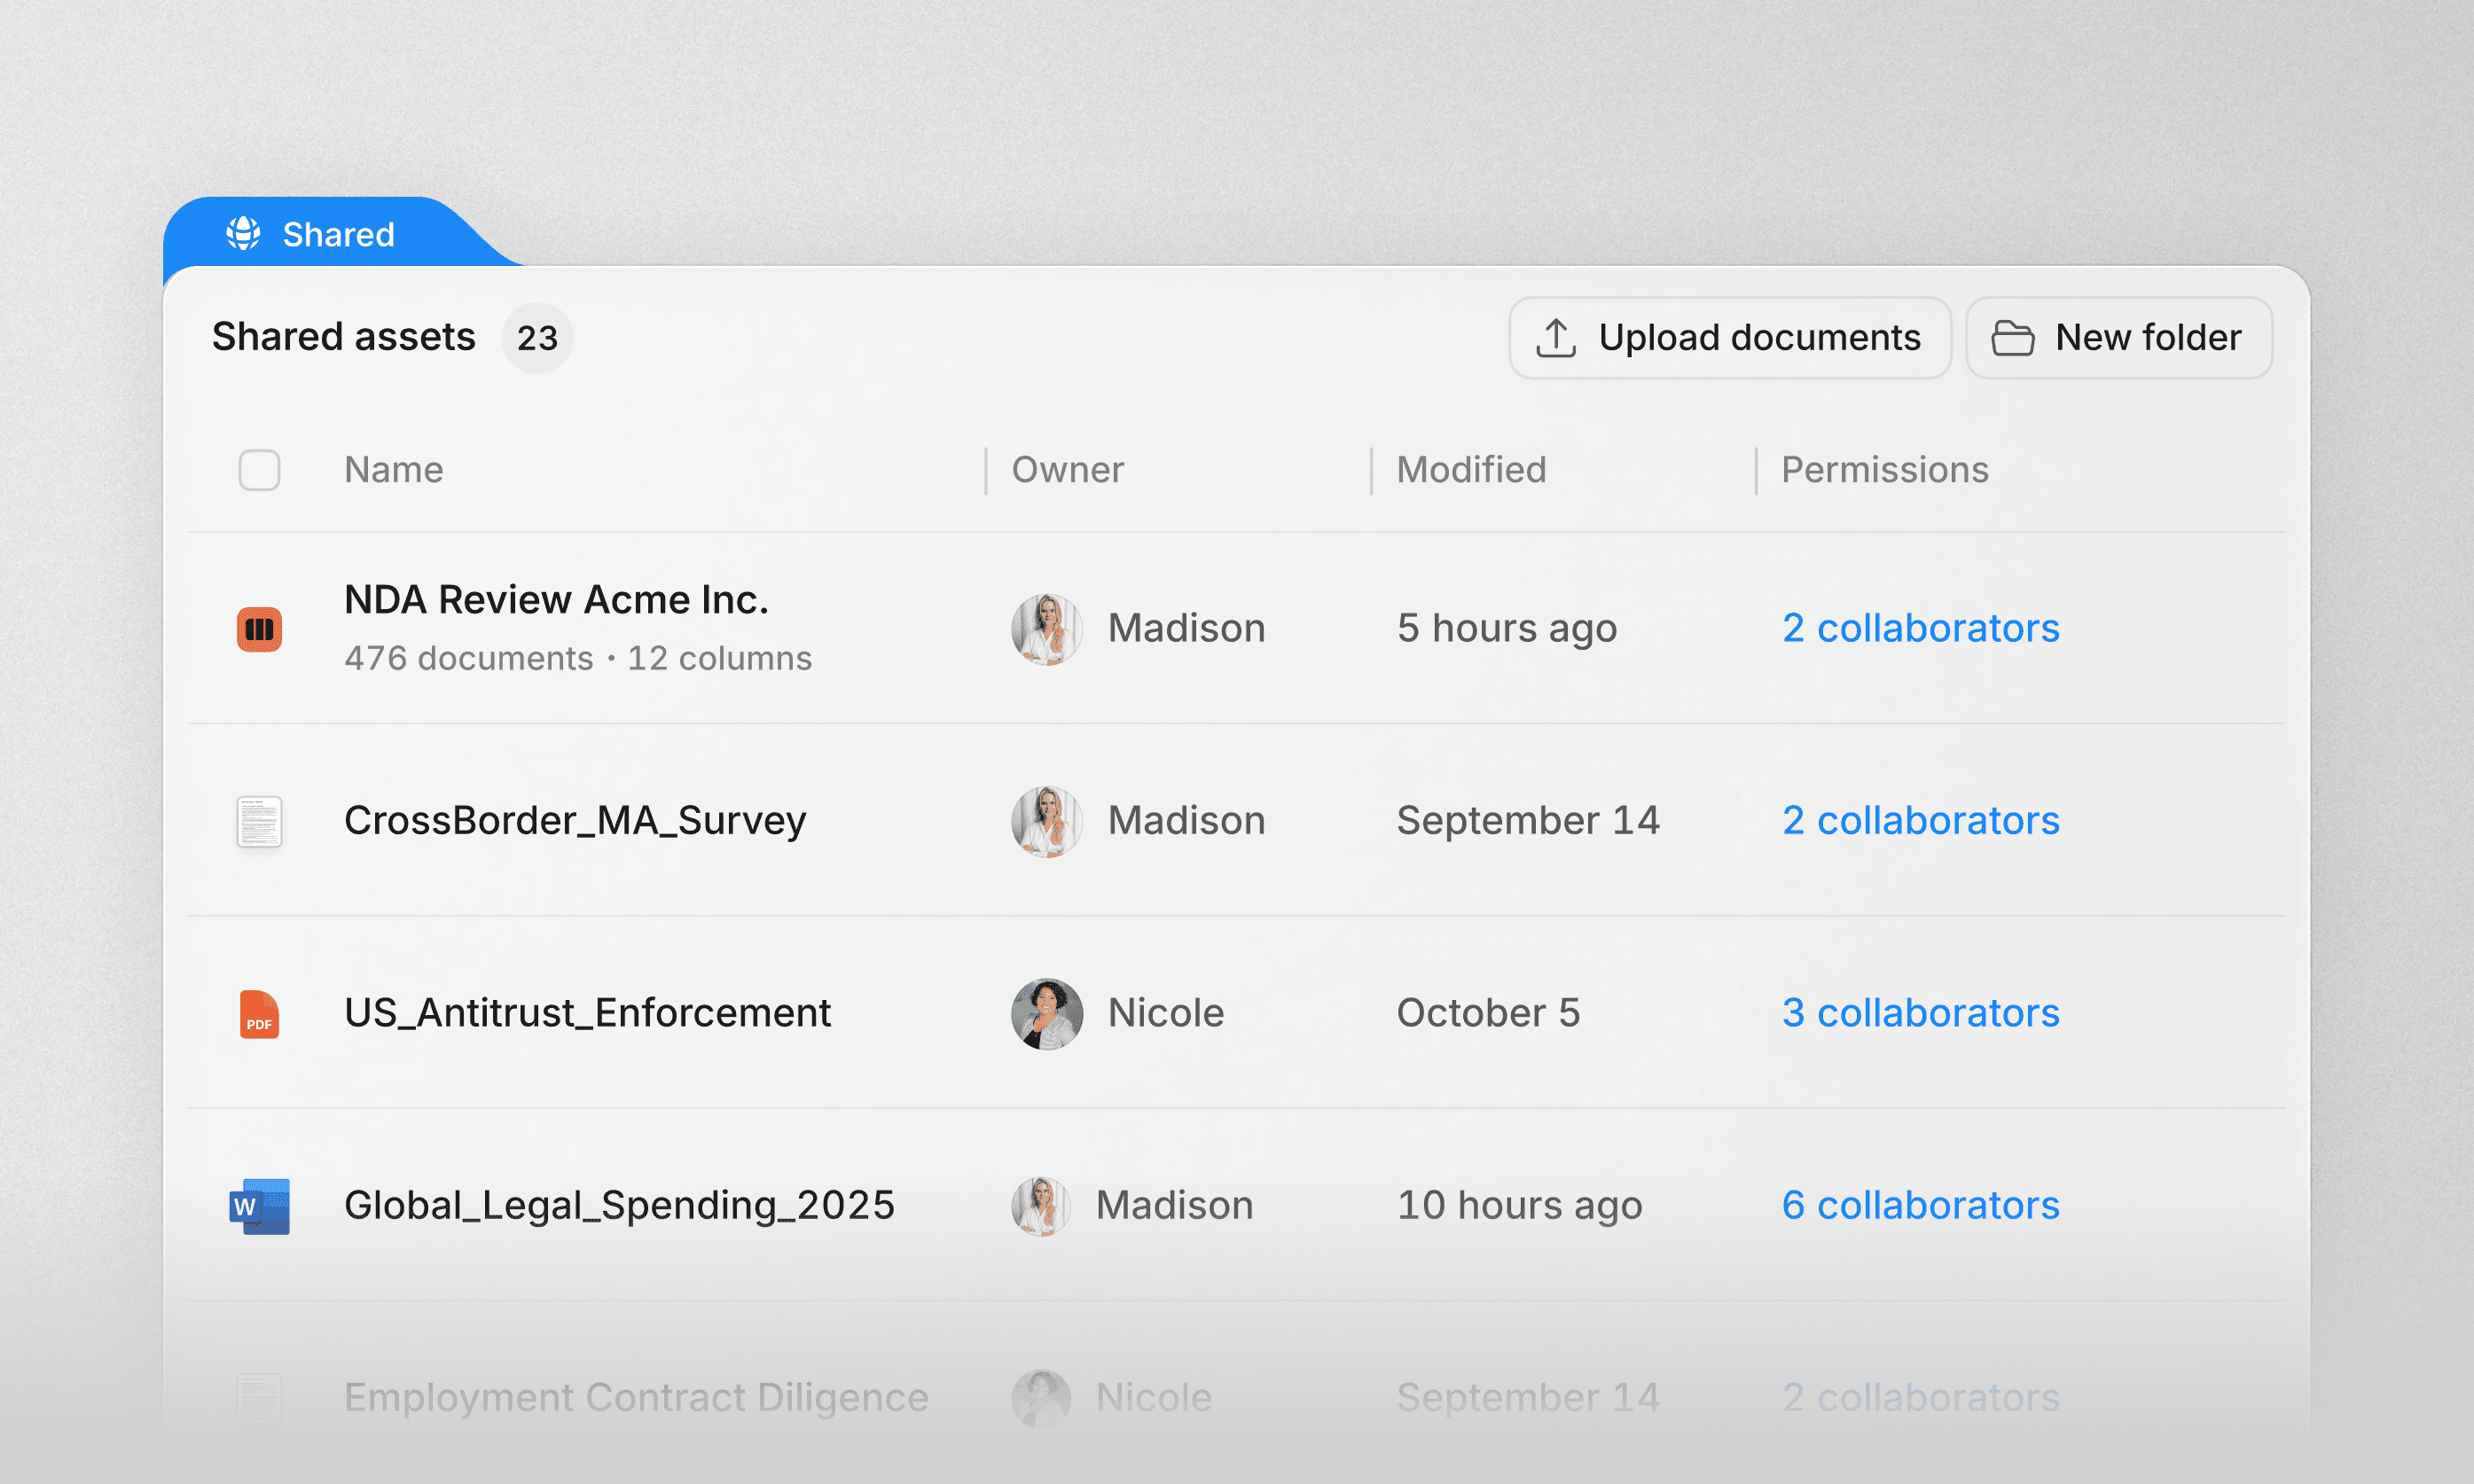Screen dimensions: 2474x1484
Task: Click Upload documents button
Action: tap(1729, 338)
